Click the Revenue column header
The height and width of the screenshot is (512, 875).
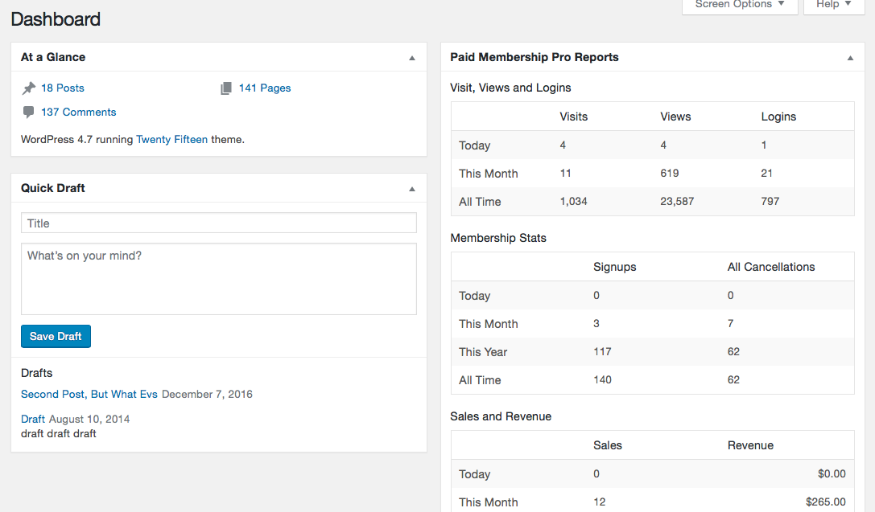coord(750,445)
